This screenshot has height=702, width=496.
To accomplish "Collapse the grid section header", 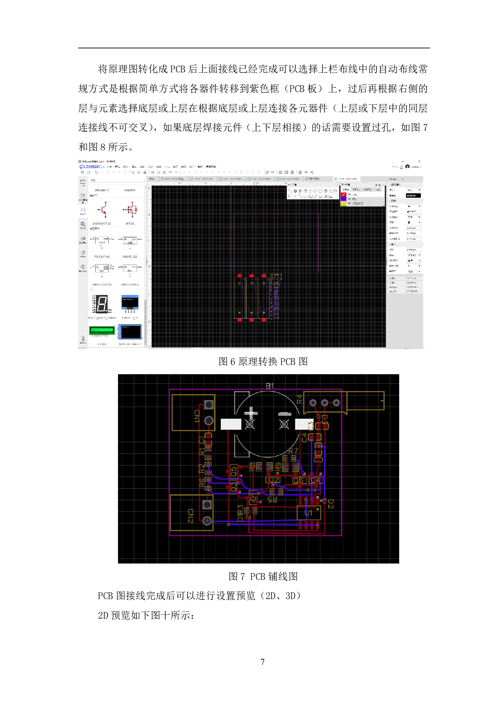I will click(405, 201).
